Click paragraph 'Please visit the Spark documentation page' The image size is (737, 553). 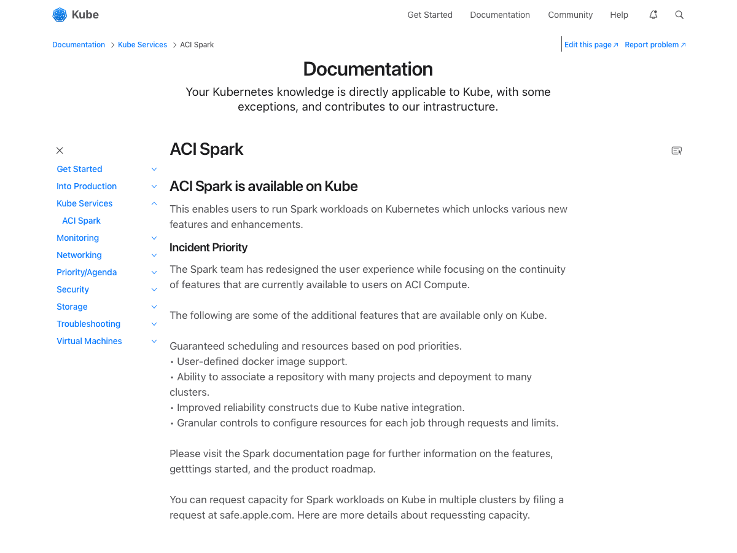[361, 461]
